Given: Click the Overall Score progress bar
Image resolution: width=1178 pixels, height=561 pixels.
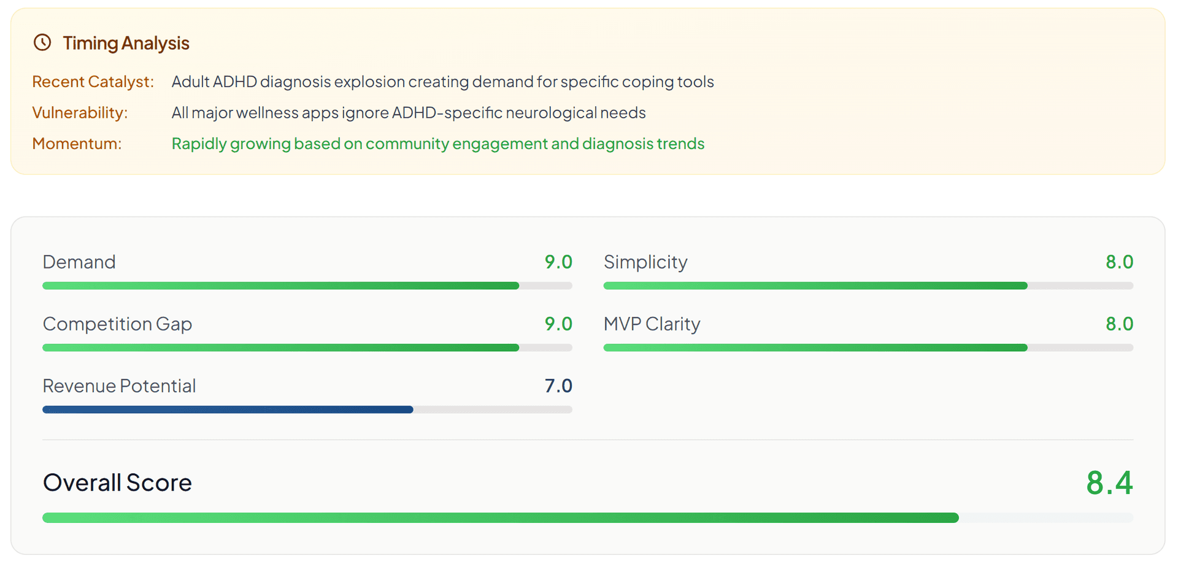Looking at the screenshot, I should click(x=587, y=518).
